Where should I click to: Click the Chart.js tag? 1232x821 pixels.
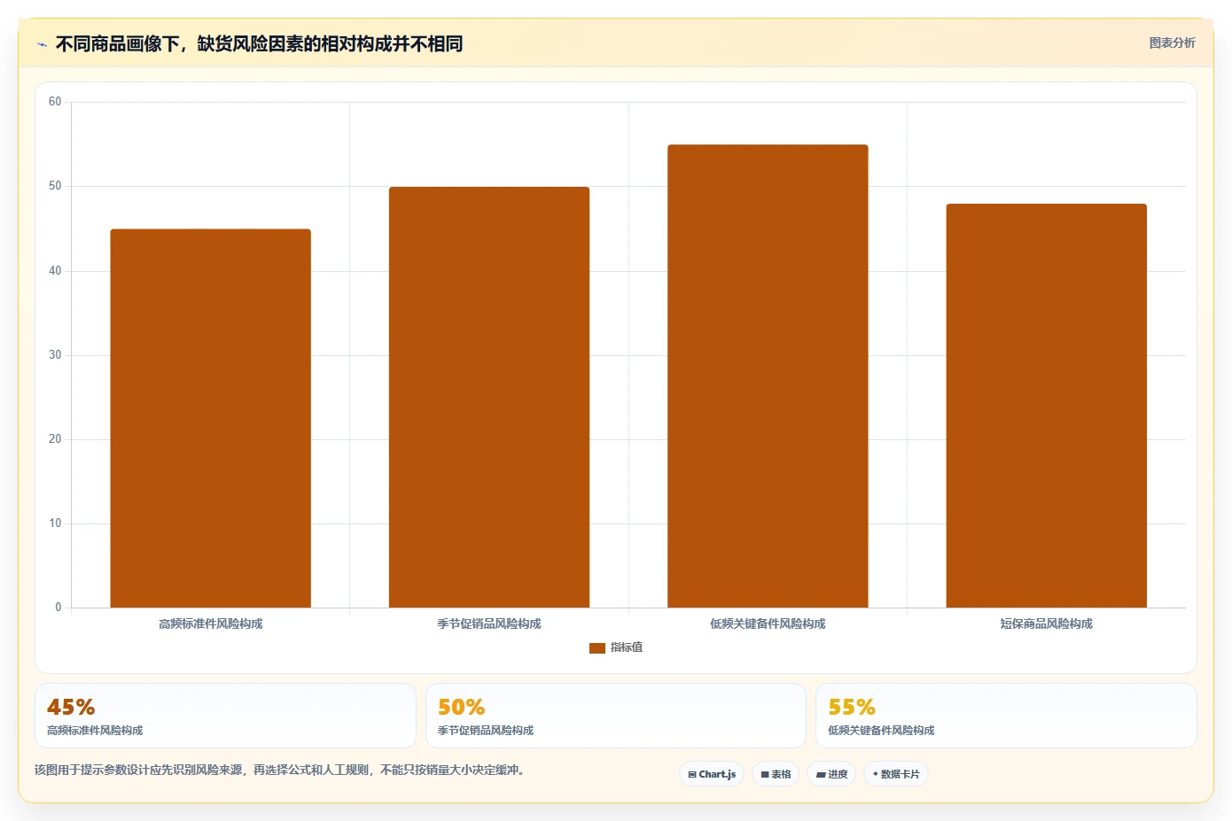(712, 774)
